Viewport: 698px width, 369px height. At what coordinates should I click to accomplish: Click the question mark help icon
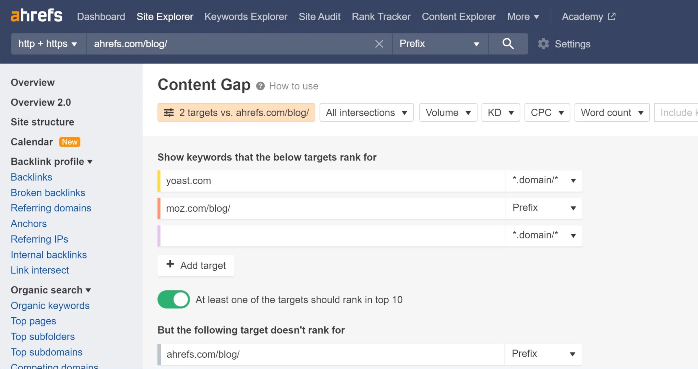tap(260, 86)
